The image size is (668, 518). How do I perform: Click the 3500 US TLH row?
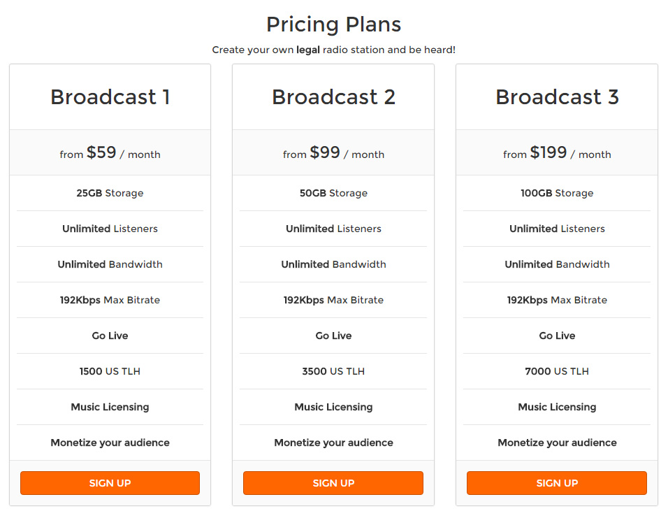click(x=333, y=371)
